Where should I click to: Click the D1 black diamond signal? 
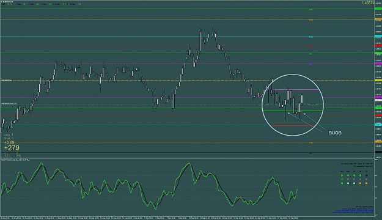coord(366,175)
